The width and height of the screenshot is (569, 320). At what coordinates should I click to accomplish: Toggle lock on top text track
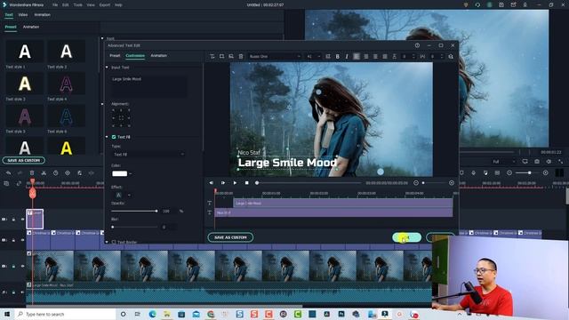click(13, 220)
